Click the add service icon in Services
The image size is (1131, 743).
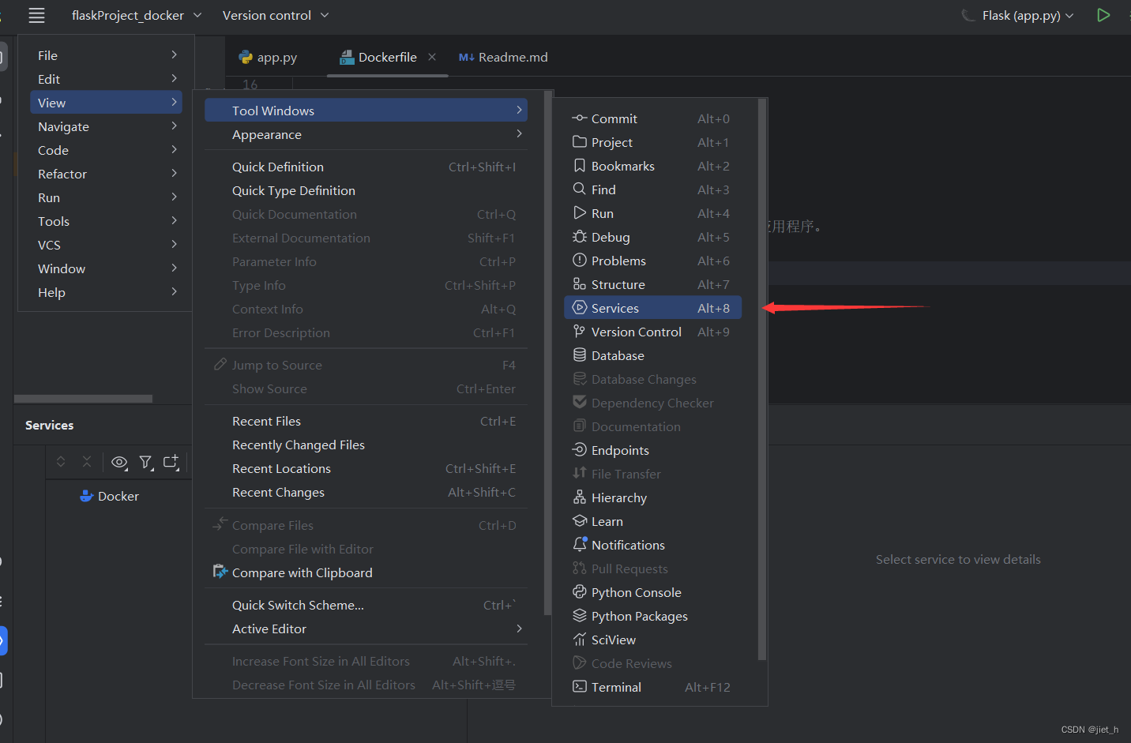coord(171,462)
